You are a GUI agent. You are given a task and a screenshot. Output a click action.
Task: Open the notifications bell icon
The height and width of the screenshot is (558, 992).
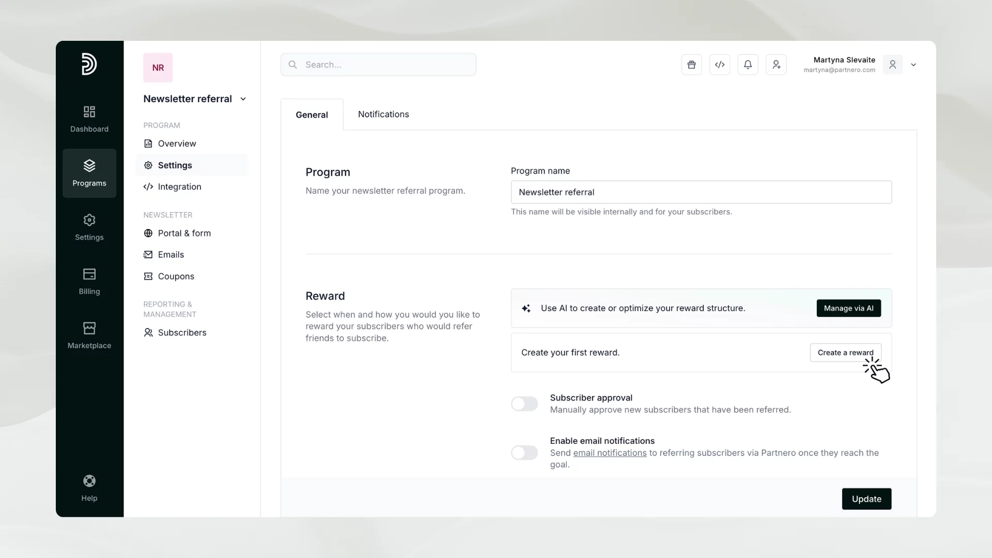pos(748,65)
